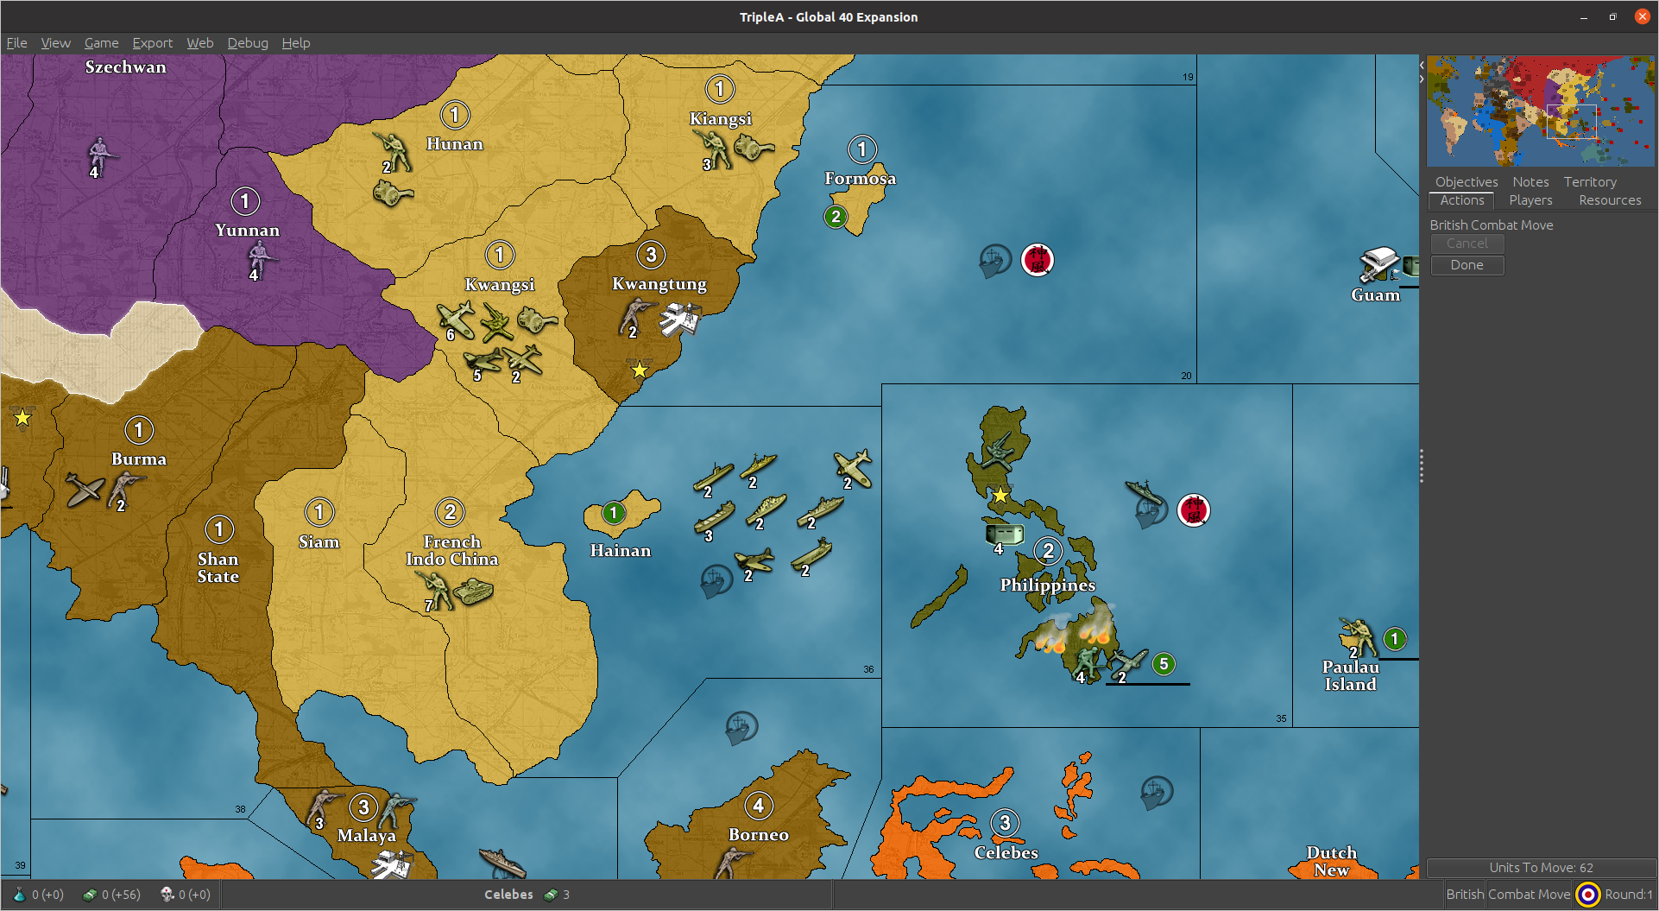This screenshot has width=1659, height=911.
Task: Collapse the right side panel arrow
Action: point(1422,79)
